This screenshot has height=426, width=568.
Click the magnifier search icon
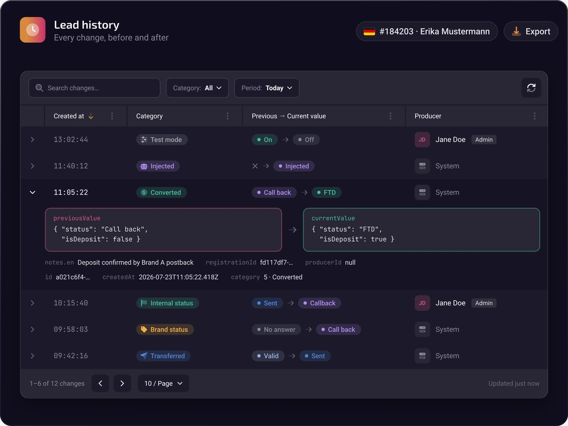(39, 88)
